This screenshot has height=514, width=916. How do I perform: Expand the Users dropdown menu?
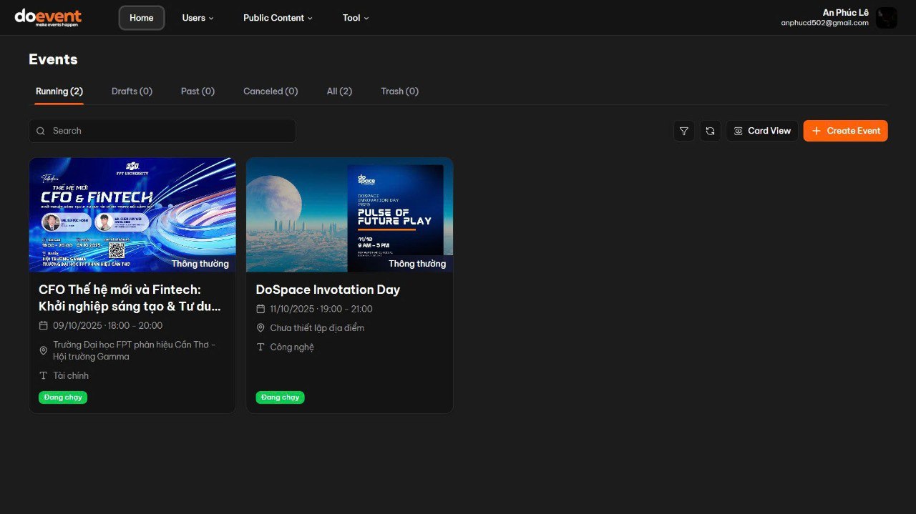tap(198, 18)
